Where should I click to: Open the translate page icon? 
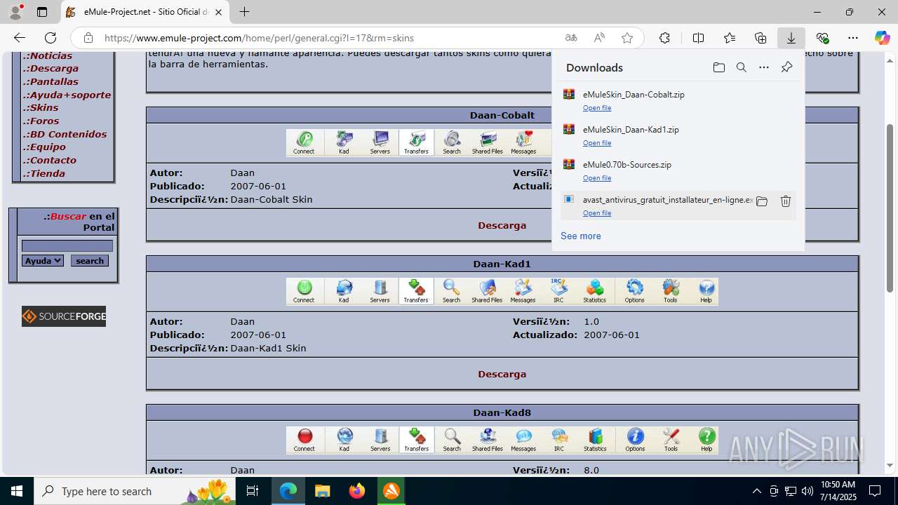point(571,38)
